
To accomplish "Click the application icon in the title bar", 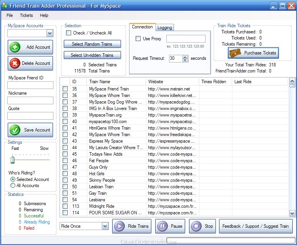I will [5, 6].
